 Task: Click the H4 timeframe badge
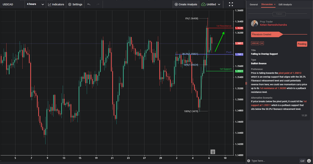click(262, 43)
